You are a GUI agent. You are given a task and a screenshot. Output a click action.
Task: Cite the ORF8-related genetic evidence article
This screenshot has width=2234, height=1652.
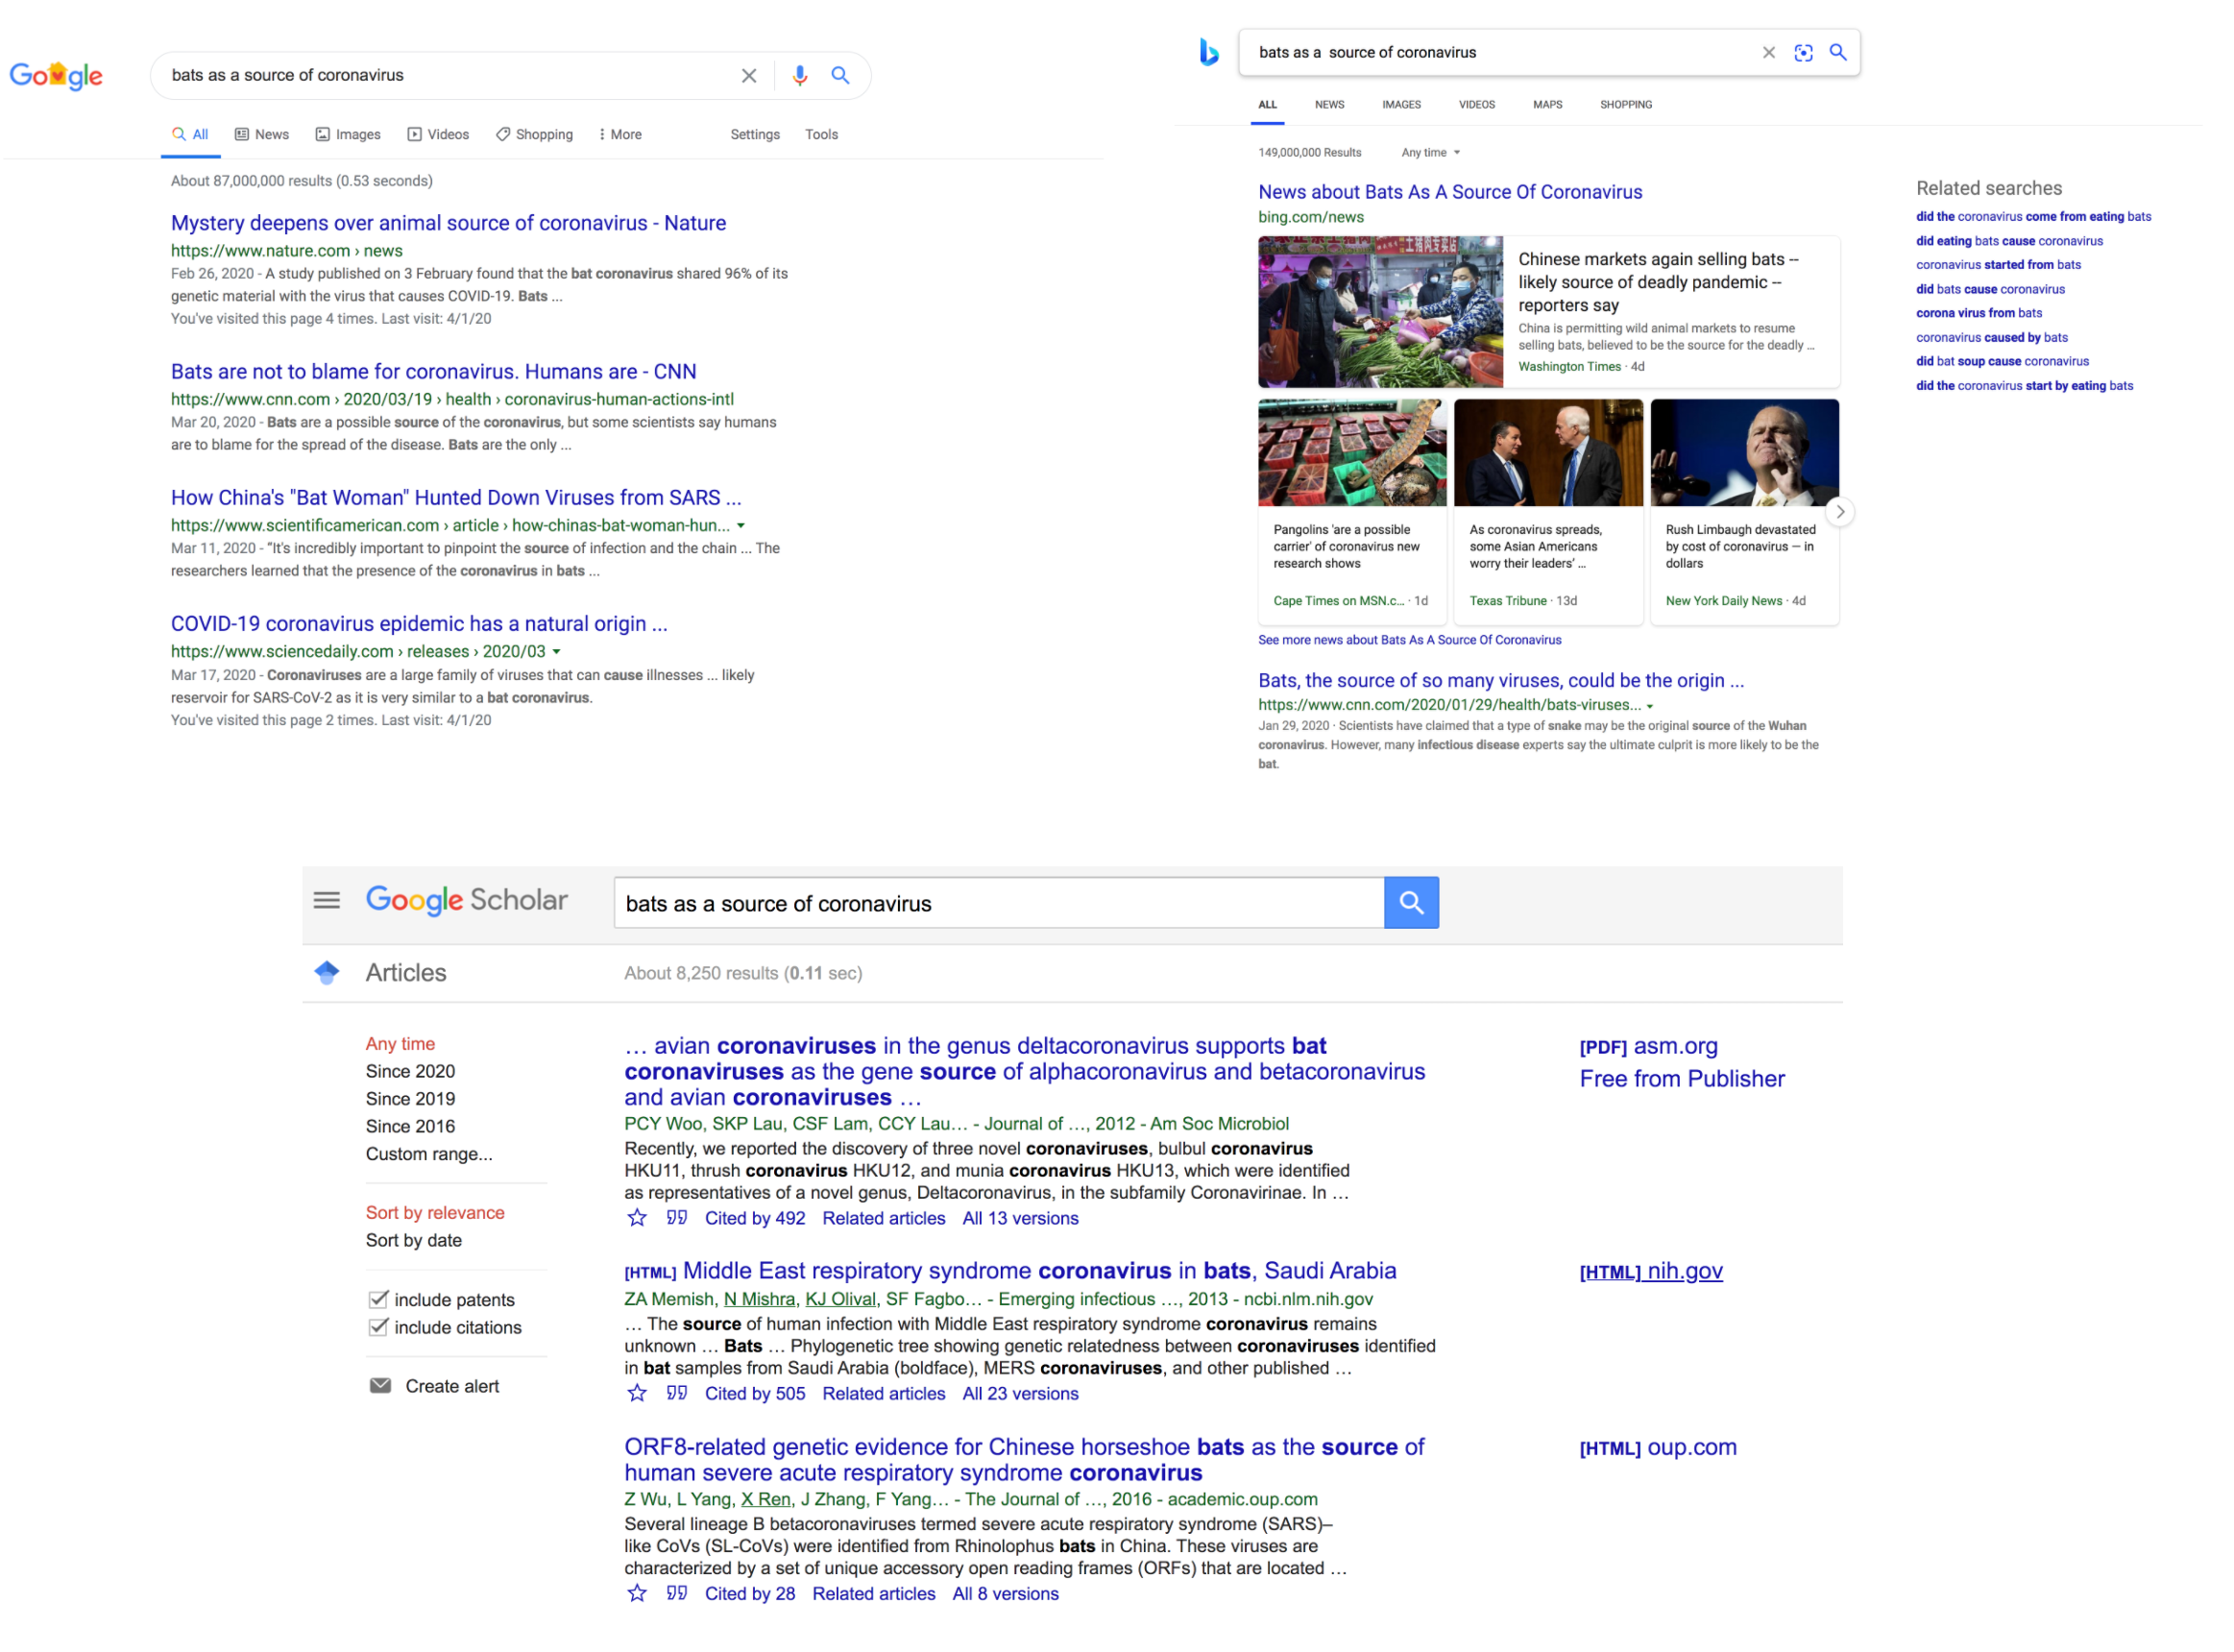click(677, 1594)
